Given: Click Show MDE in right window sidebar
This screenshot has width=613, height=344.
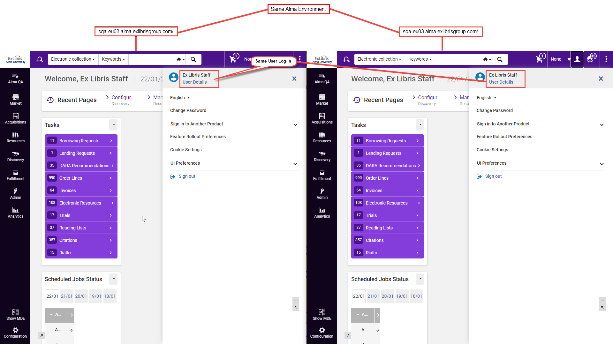Looking at the screenshot, I should click(x=322, y=315).
